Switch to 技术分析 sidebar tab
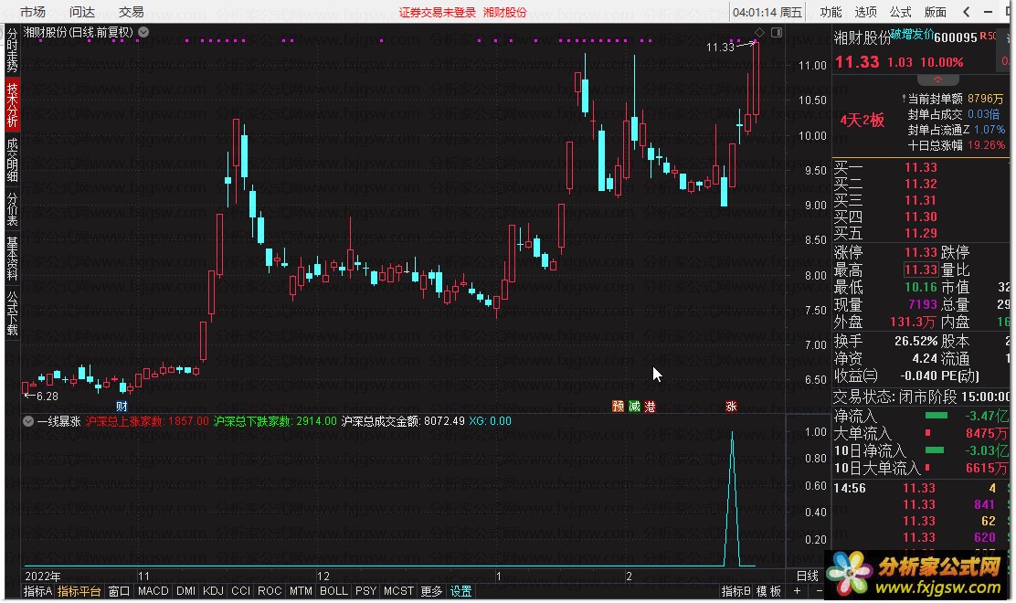The height and width of the screenshot is (603, 1016). tap(12, 104)
